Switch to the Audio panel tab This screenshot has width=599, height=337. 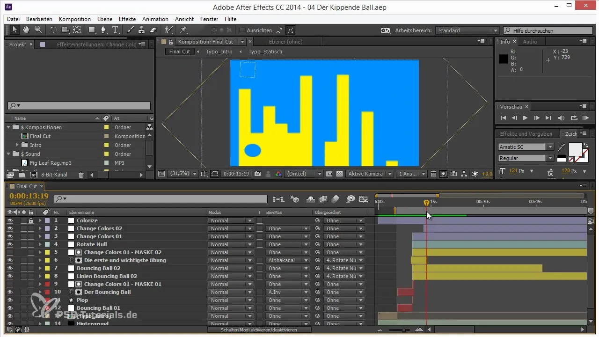[530, 42]
